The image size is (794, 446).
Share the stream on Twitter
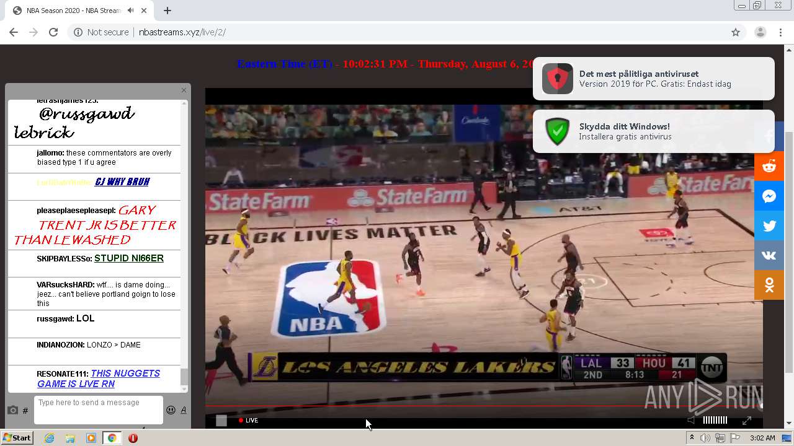(x=769, y=225)
